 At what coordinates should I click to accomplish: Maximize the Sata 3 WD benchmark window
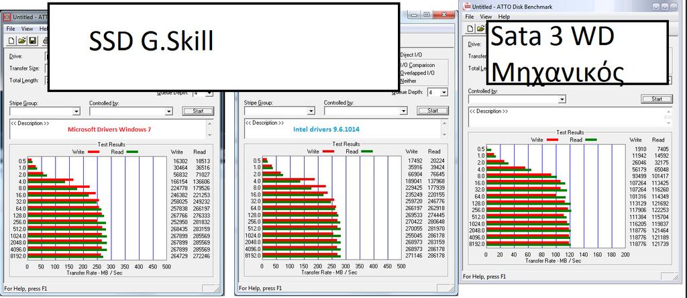[665, 7]
